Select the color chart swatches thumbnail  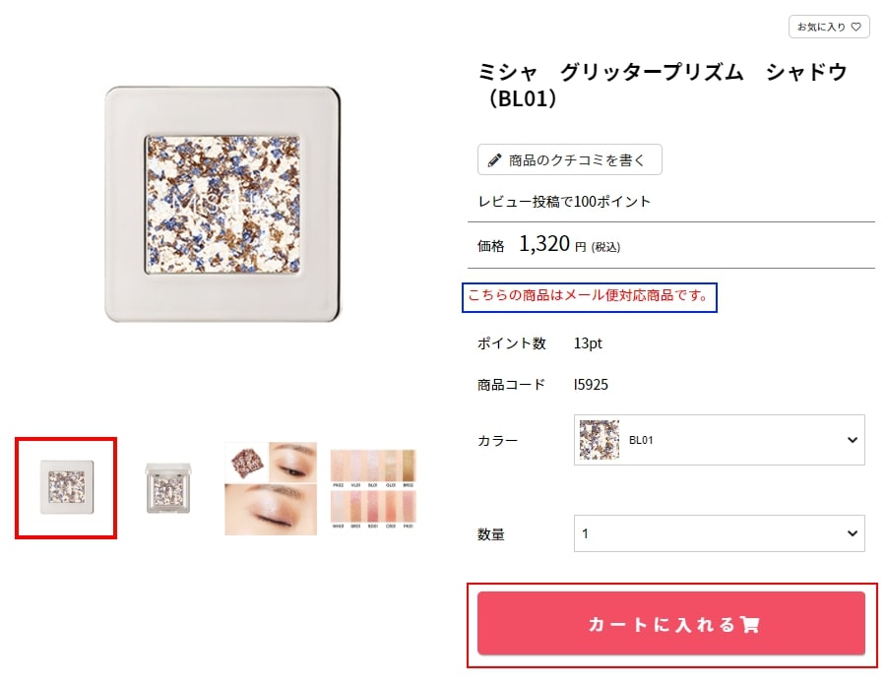pyautogui.click(x=373, y=488)
